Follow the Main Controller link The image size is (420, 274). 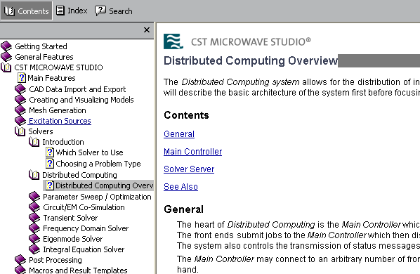(193, 152)
